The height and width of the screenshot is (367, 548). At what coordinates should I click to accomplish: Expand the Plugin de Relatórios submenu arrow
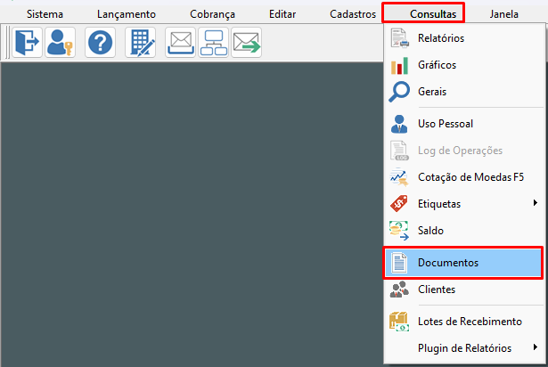point(535,347)
